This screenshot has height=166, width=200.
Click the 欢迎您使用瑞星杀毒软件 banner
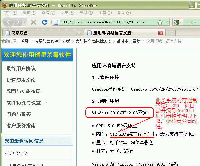37,55
